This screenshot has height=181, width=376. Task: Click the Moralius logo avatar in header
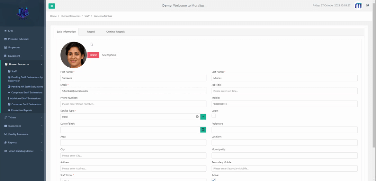[358, 5]
